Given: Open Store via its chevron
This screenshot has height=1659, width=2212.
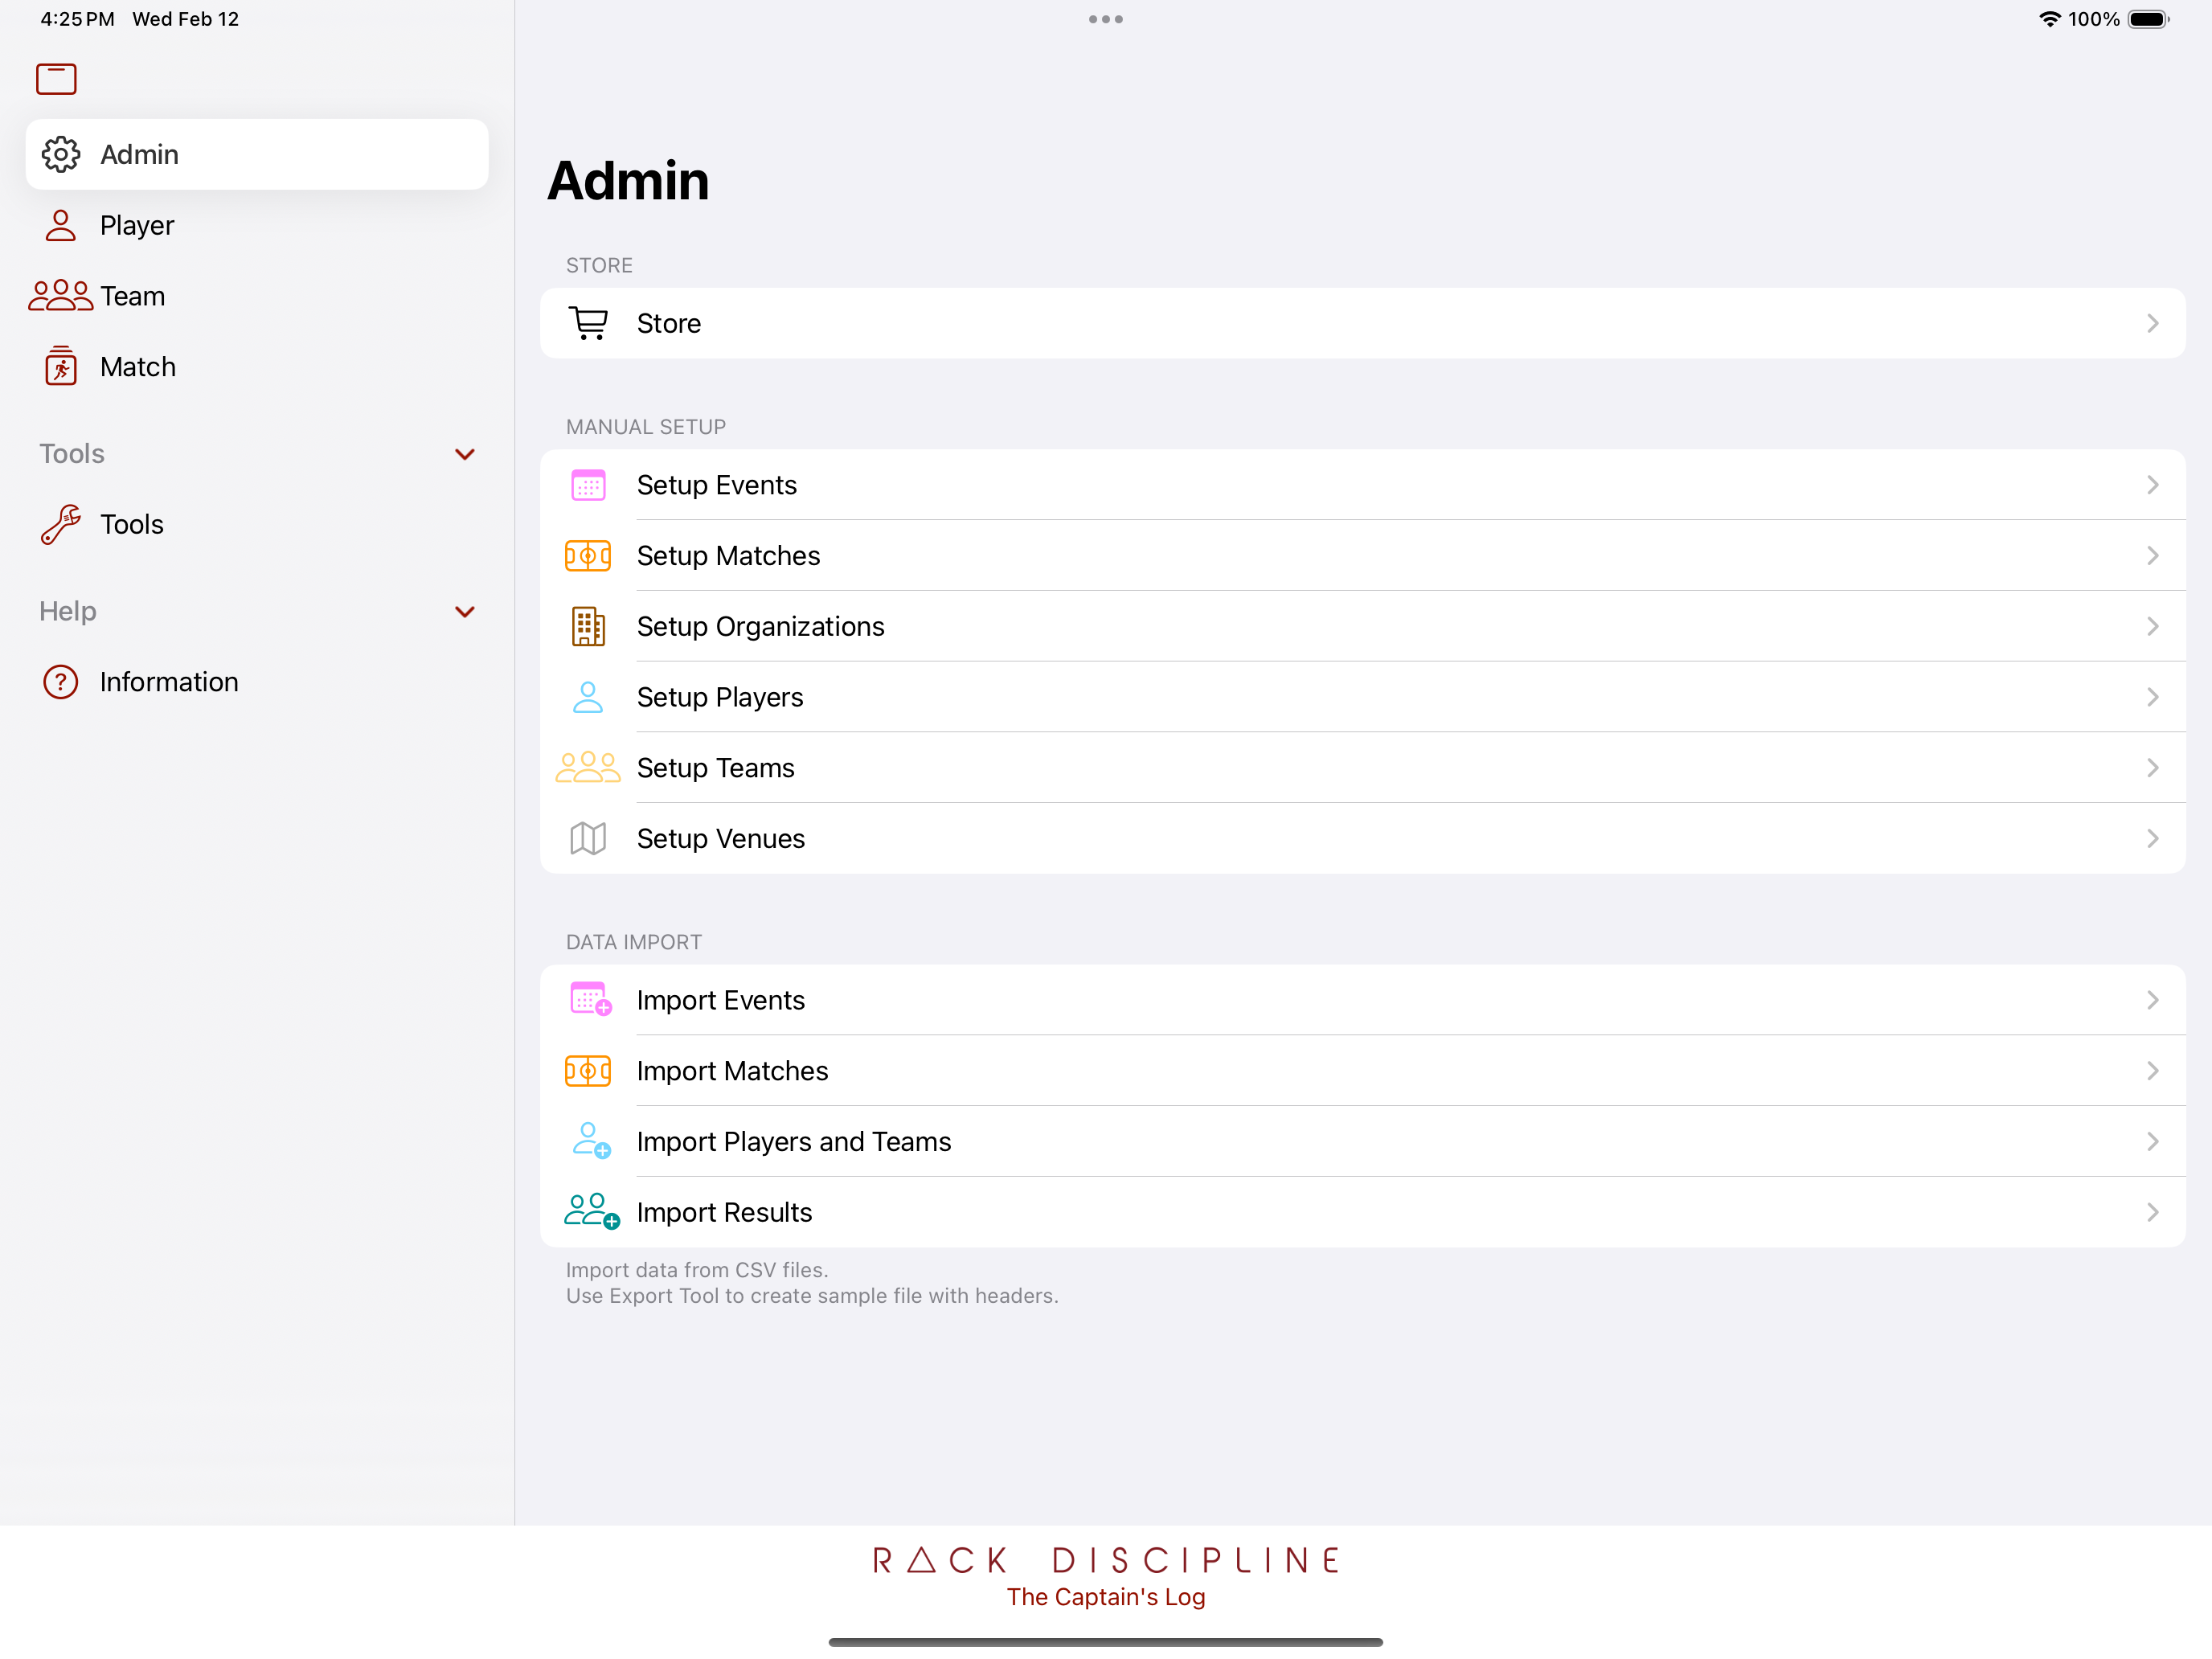Looking at the screenshot, I should (x=2153, y=323).
